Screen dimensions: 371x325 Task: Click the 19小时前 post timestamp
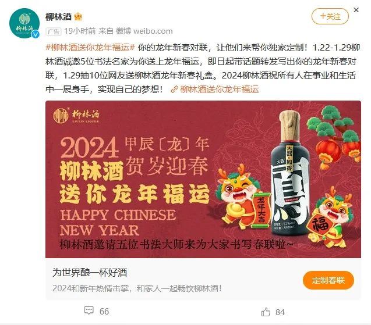[80, 31]
